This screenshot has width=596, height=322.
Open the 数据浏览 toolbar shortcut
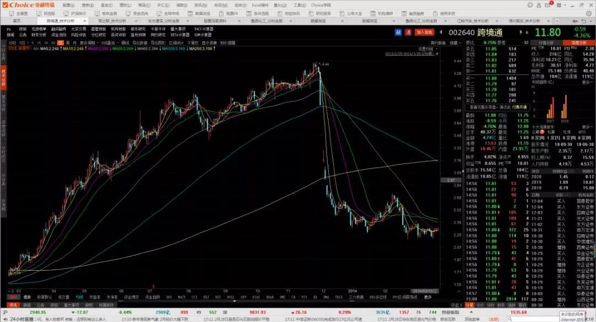(199, 13)
